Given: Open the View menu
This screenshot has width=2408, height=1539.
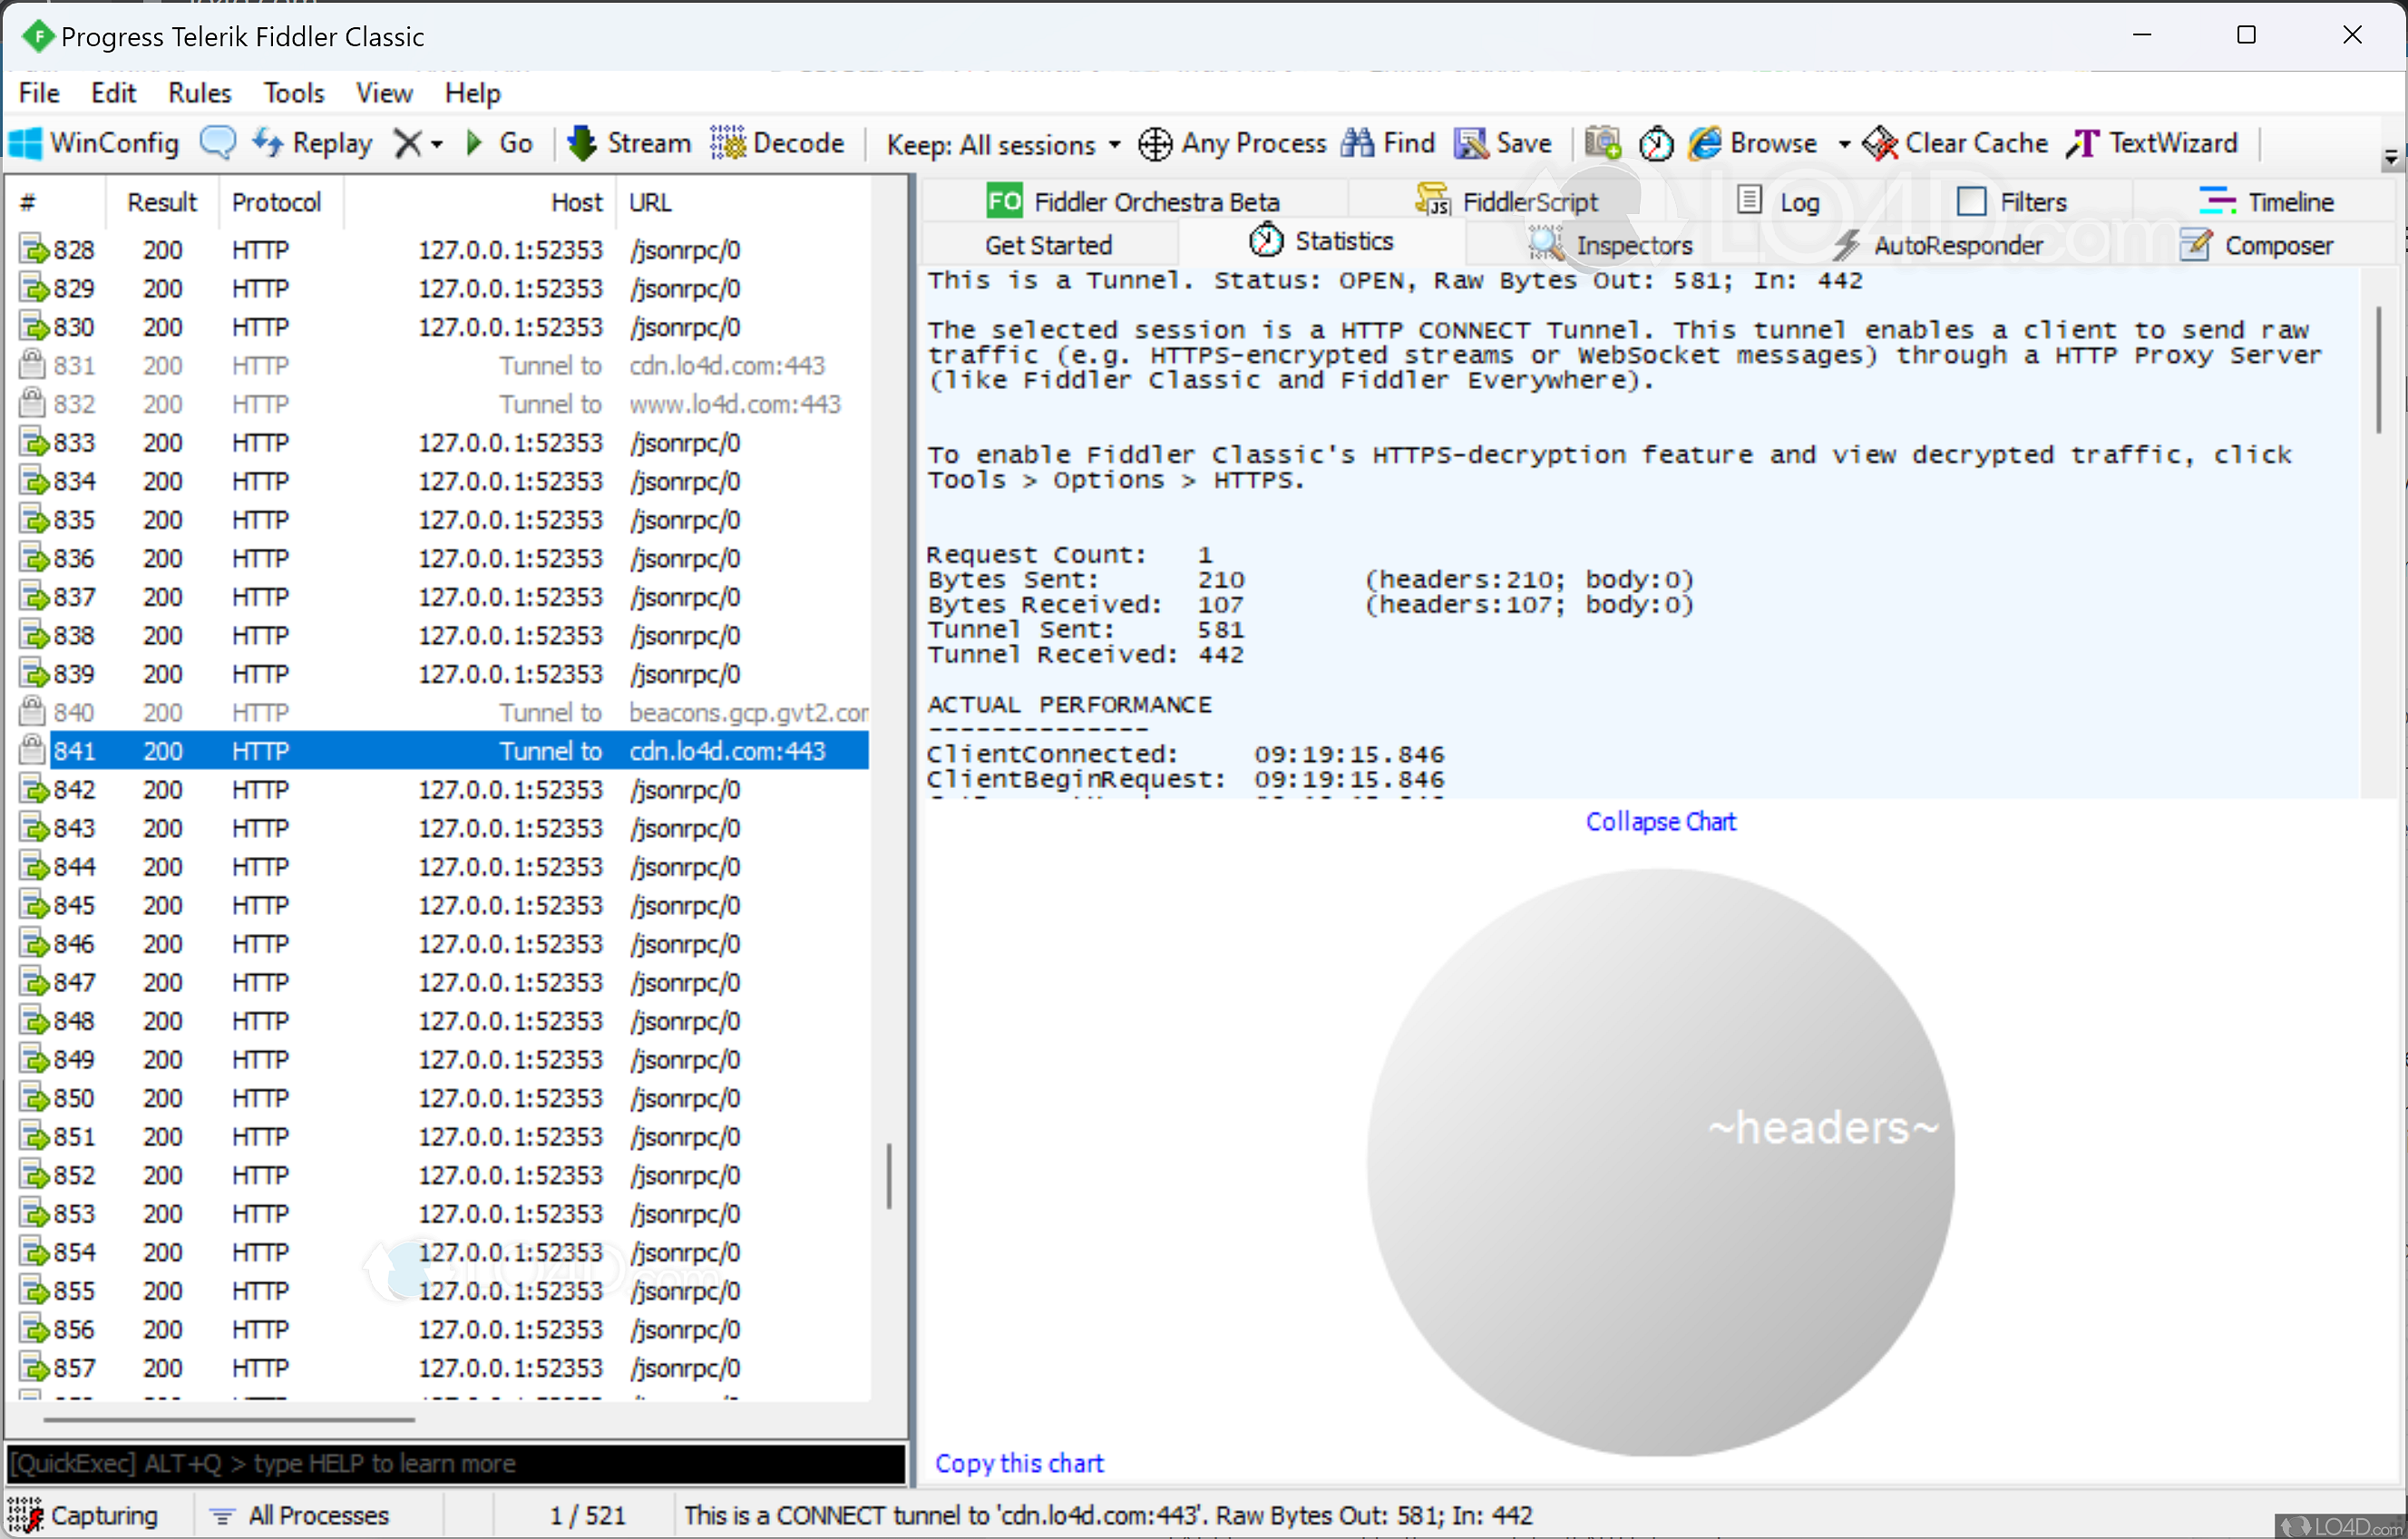Looking at the screenshot, I should click(x=384, y=93).
